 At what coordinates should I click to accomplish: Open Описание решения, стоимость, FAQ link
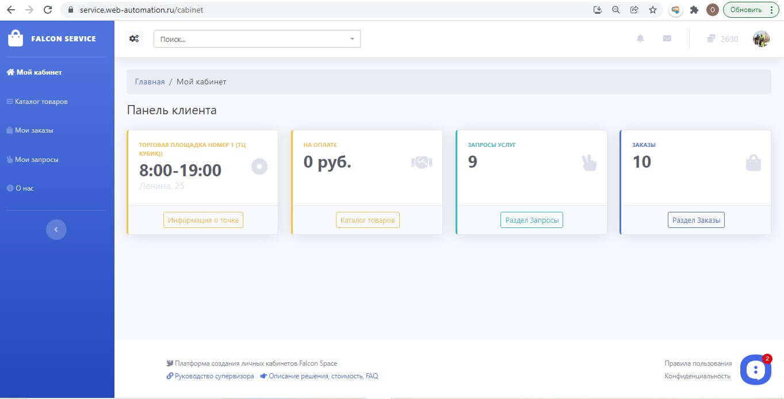pyautogui.click(x=319, y=376)
